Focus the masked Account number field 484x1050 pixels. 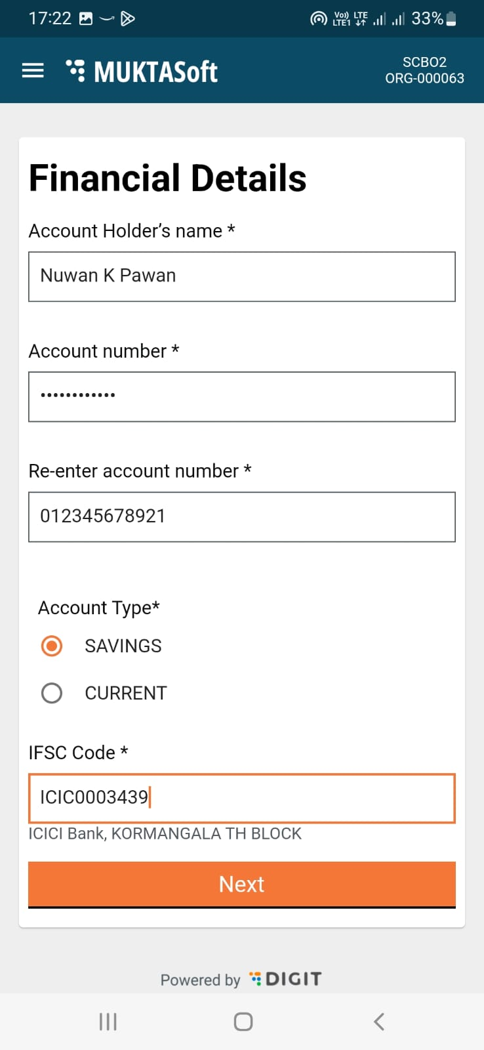[241, 396]
